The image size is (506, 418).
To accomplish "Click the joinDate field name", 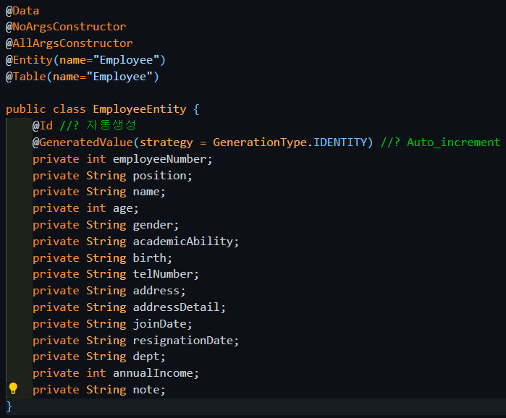I will pos(160,323).
